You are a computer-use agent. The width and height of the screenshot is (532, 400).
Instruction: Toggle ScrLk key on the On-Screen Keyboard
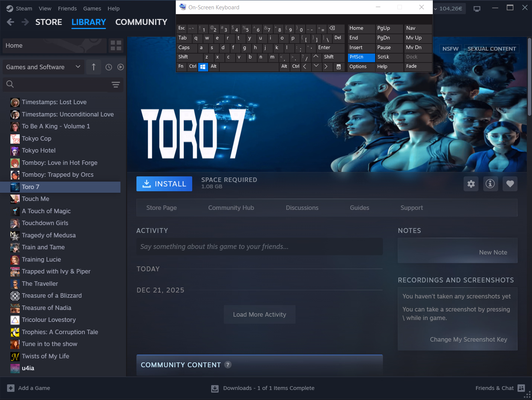pos(389,57)
